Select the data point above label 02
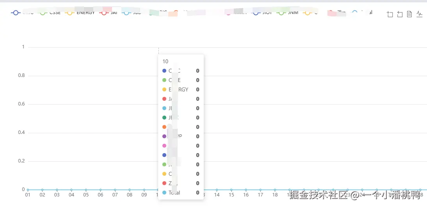This screenshot has height=207, width=427. tap(42, 190)
